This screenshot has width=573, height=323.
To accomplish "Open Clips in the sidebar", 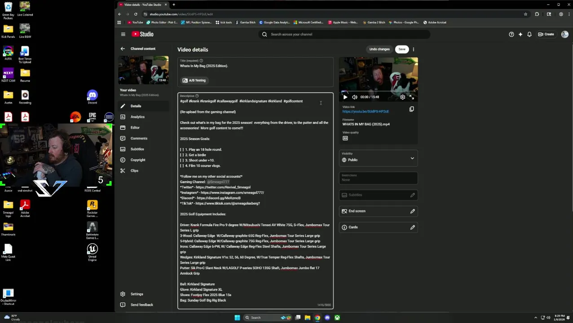I will point(144,170).
